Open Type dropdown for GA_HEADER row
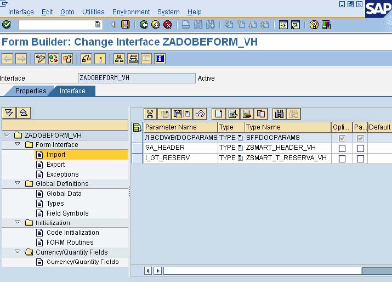The height and width of the screenshot is (282, 392). [x=240, y=148]
